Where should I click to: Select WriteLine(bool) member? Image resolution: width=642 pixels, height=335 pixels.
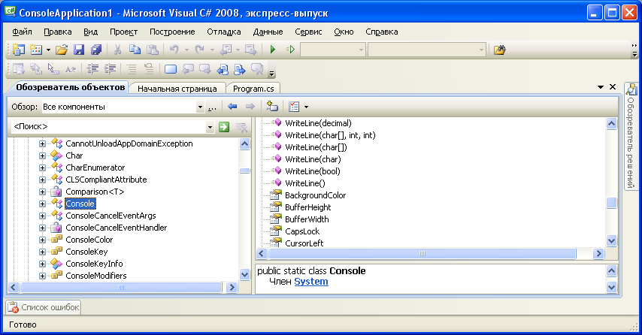313,171
